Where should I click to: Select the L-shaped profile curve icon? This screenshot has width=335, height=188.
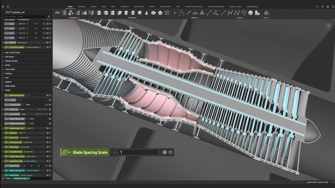[257, 13]
